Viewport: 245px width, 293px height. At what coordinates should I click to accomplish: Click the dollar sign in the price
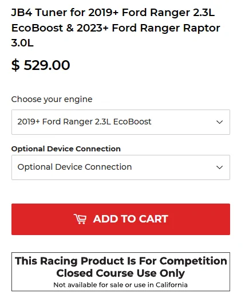coord(15,65)
